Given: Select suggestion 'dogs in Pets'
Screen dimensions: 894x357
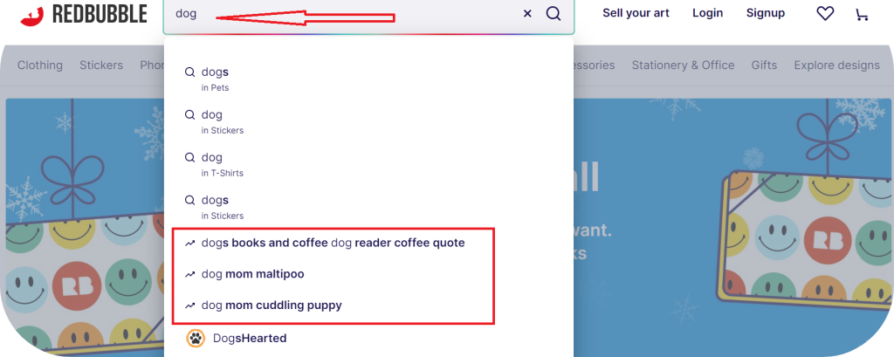Looking at the screenshot, I should pos(368,79).
